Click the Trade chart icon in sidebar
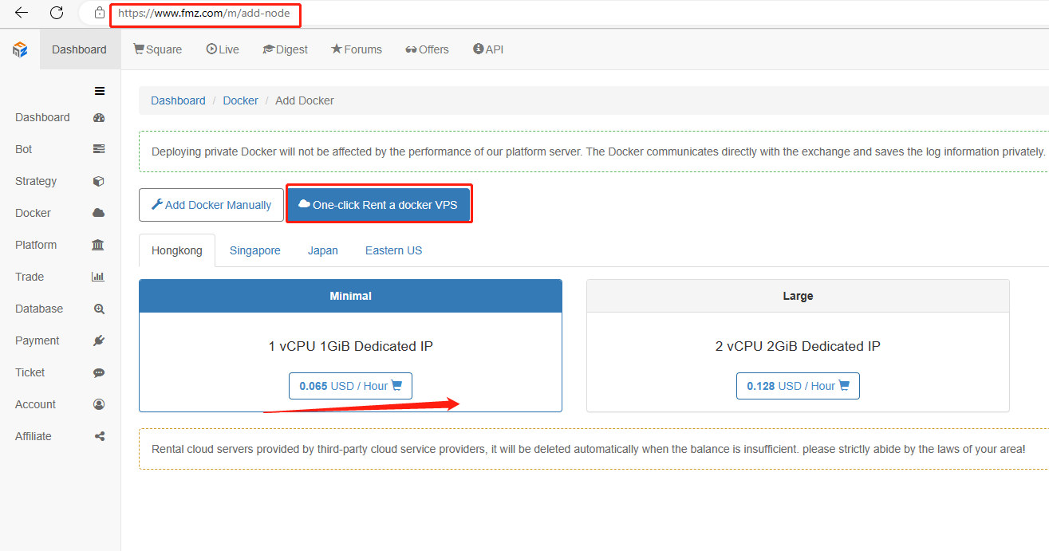Image resolution: width=1049 pixels, height=551 pixels. pyautogui.click(x=98, y=277)
